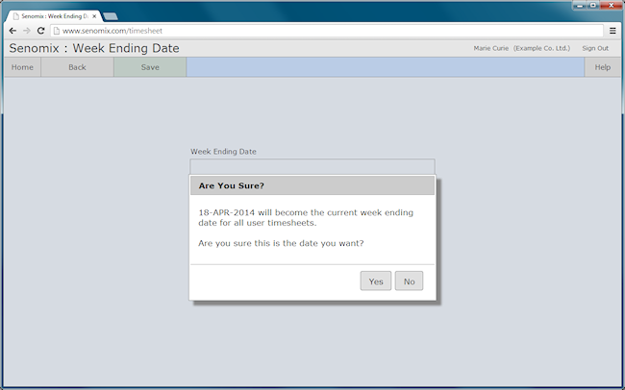The width and height of the screenshot is (625, 390).
Task: Click the Senomix : Week Ending Date heading
Action: 94,48
